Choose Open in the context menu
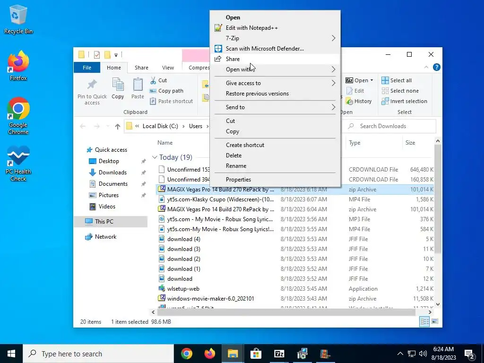 (x=275, y=17)
